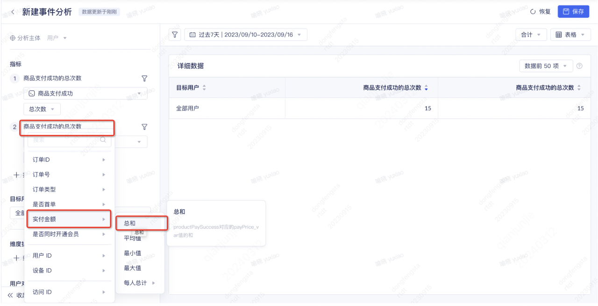Open the 过去7天 date range picker

pos(246,35)
